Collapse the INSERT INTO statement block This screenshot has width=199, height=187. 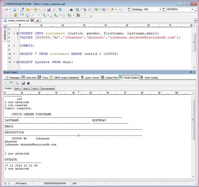(18, 33)
